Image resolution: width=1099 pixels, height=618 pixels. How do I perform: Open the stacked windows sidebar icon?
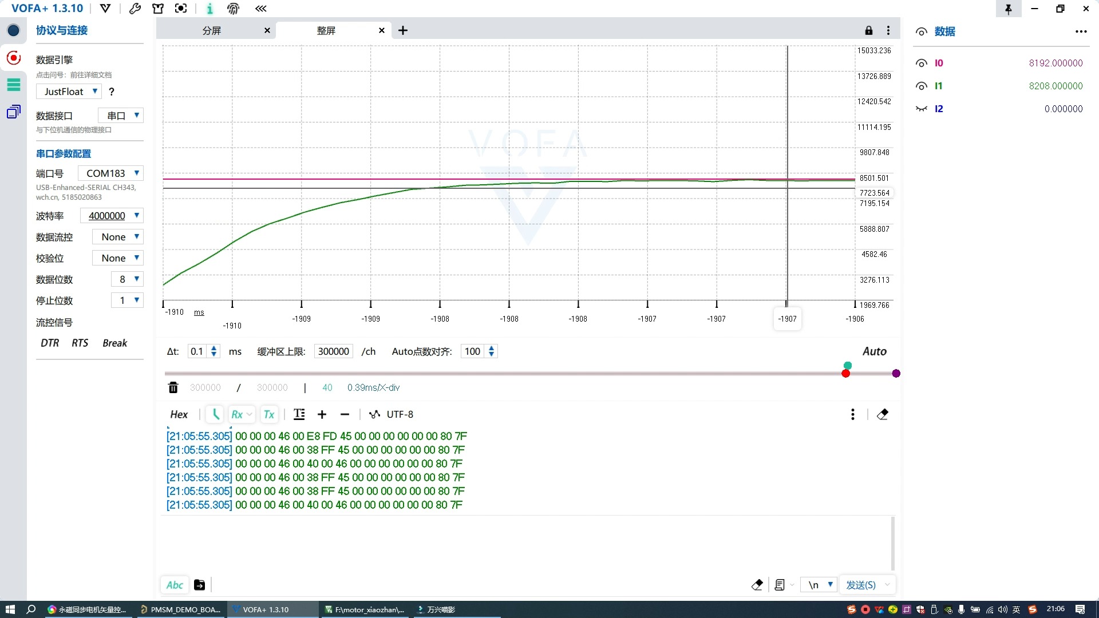(14, 112)
